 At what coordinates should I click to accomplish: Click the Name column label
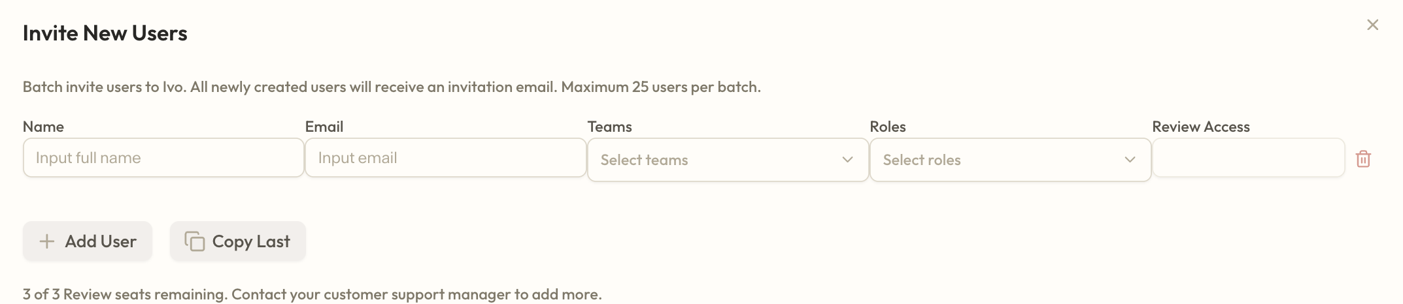coord(43,127)
